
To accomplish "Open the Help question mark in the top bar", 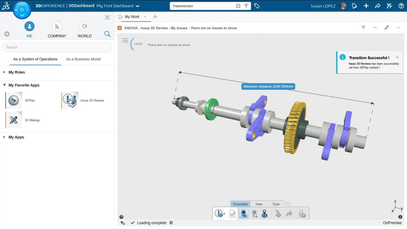I will pyautogui.click(x=401, y=6).
